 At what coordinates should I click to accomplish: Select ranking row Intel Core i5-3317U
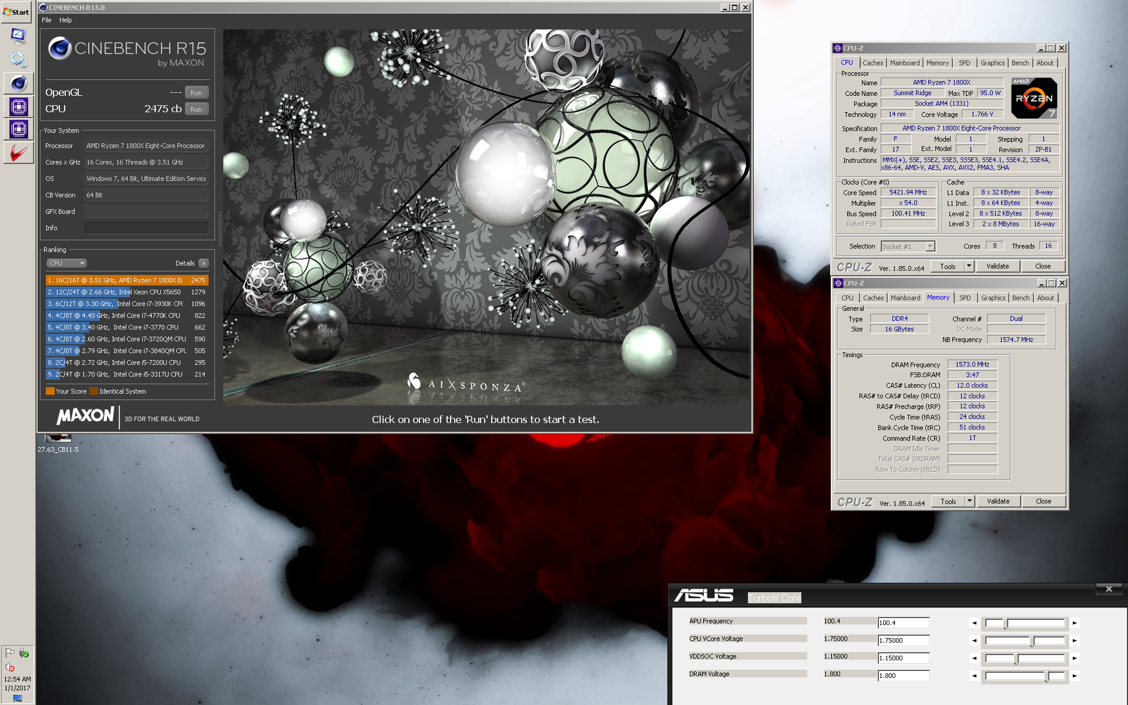click(x=127, y=374)
